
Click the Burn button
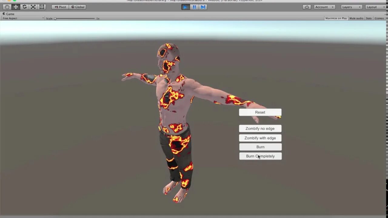click(x=260, y=147)
